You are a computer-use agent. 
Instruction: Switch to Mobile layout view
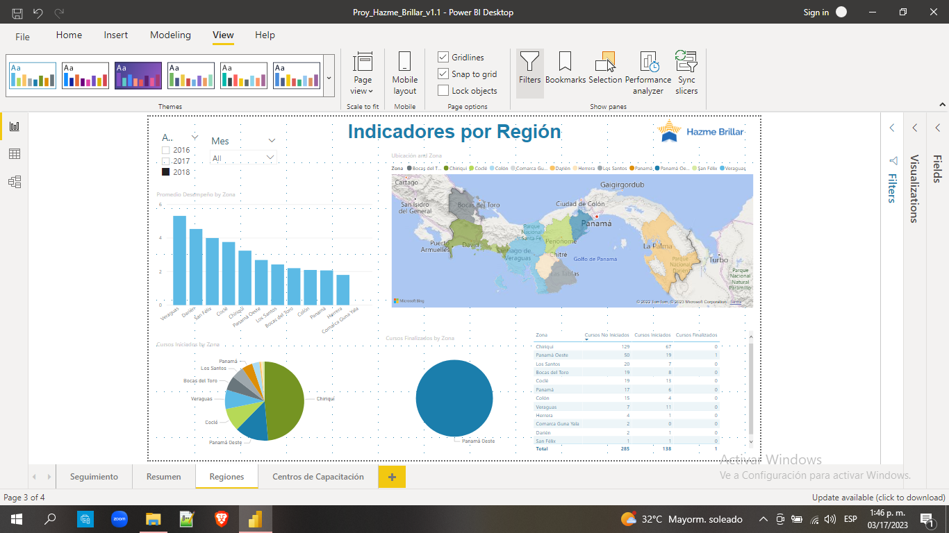click(x=404, y=72)
